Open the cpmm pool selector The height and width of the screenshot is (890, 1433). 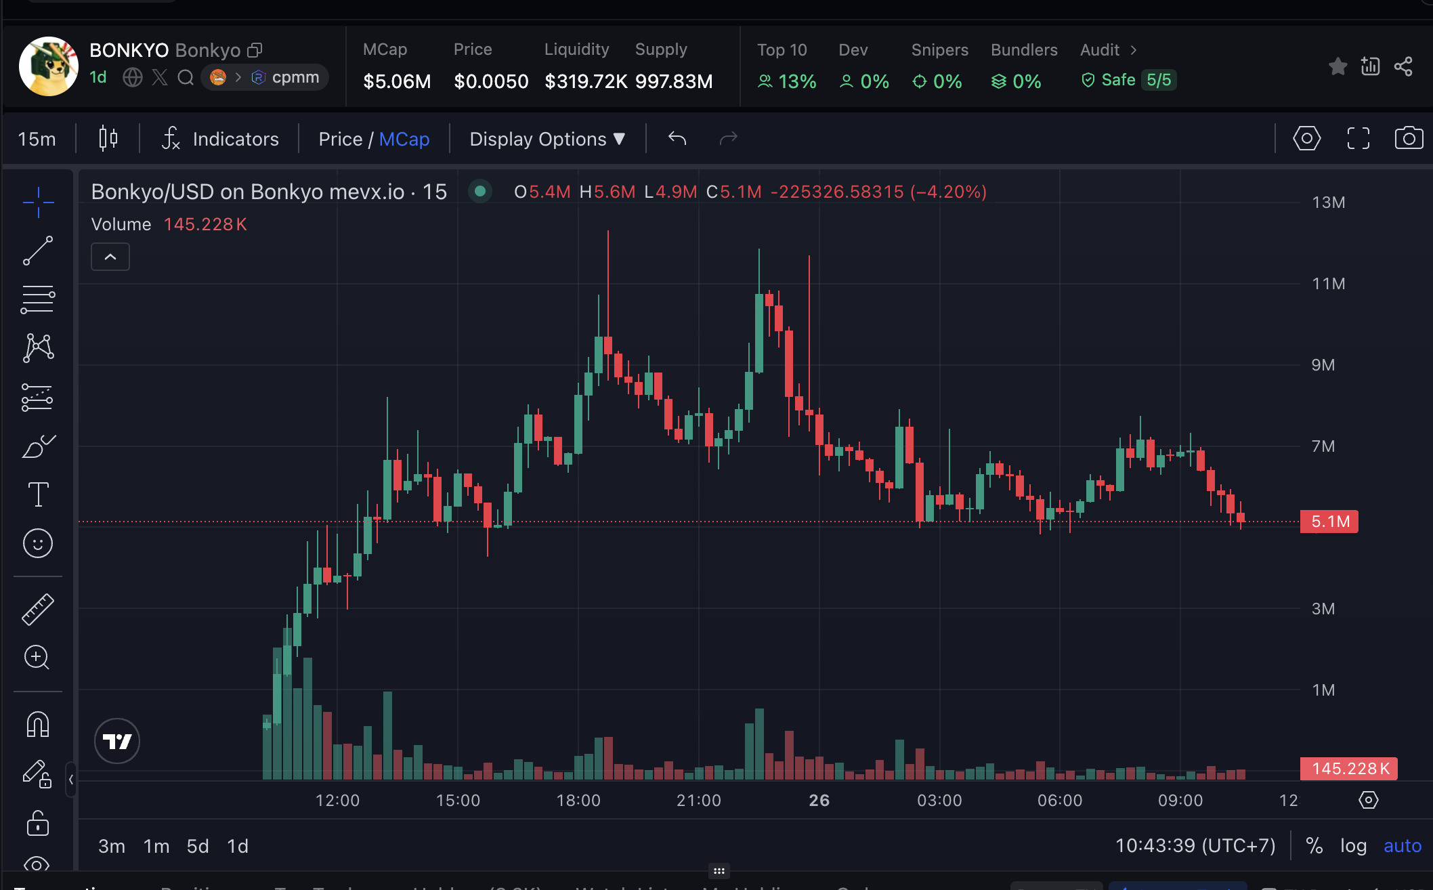pos(265,77)
